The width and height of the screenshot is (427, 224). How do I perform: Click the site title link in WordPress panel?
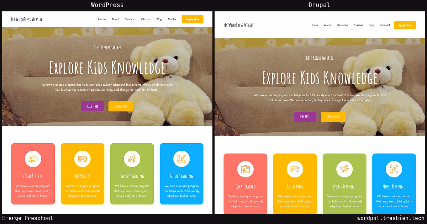click(27, 19)
